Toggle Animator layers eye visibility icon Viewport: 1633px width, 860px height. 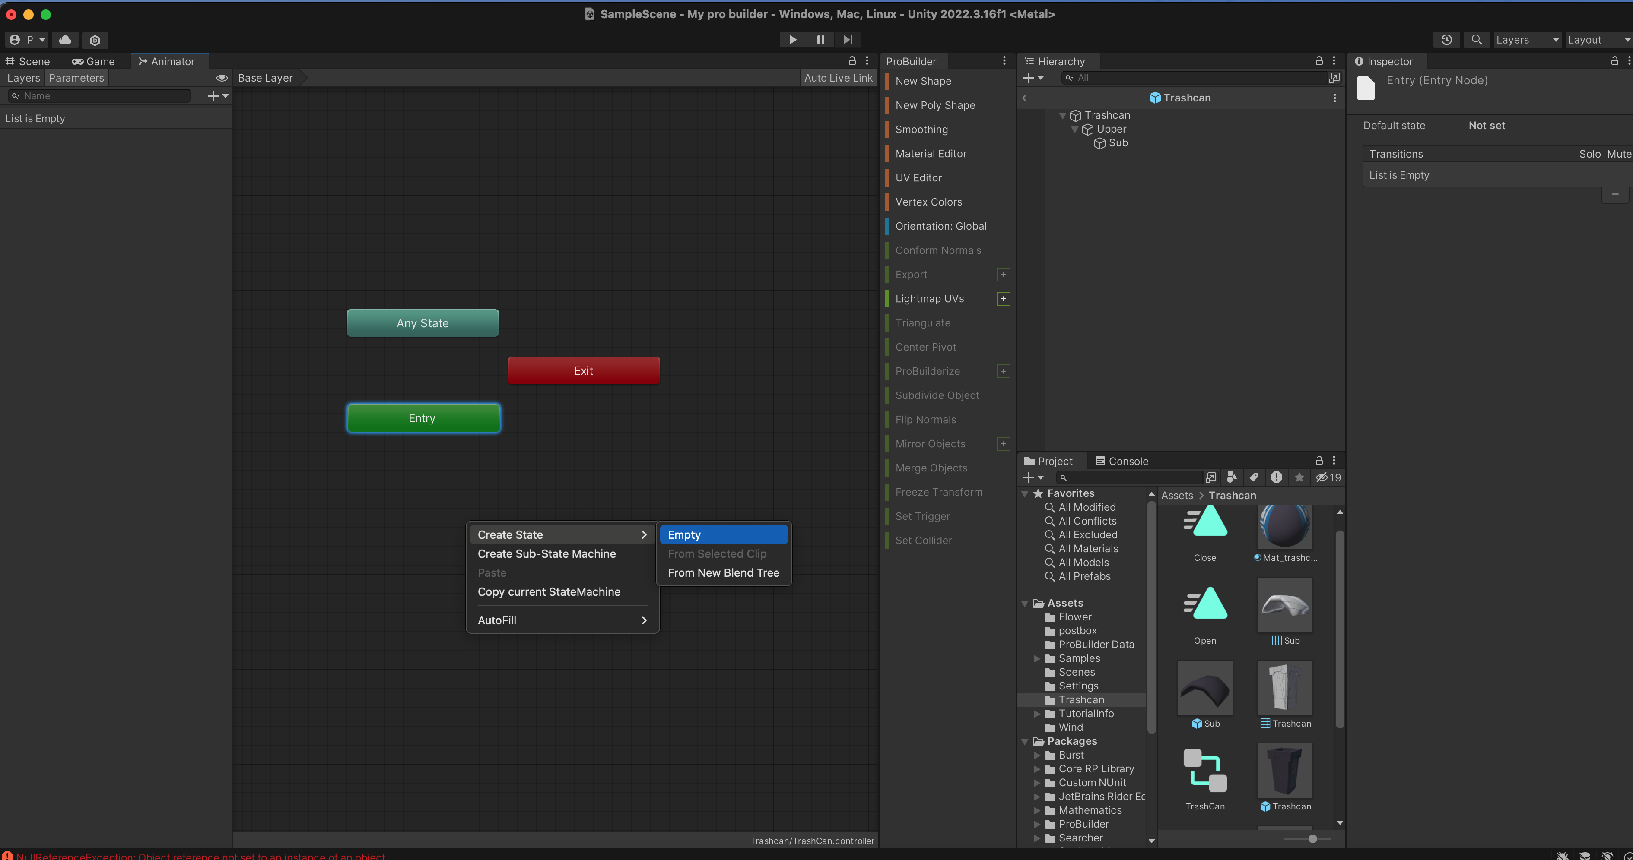pyautogui.click(x=222, y=78)
